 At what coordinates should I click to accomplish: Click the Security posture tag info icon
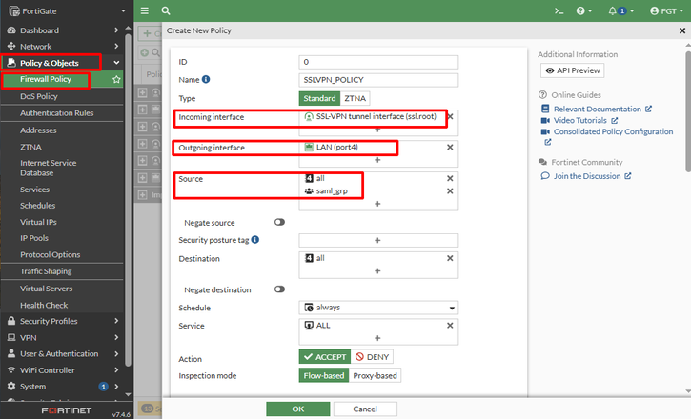pos(255,239)
